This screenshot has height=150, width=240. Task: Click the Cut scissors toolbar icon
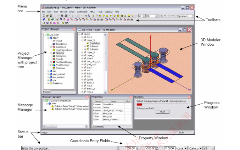55,16
